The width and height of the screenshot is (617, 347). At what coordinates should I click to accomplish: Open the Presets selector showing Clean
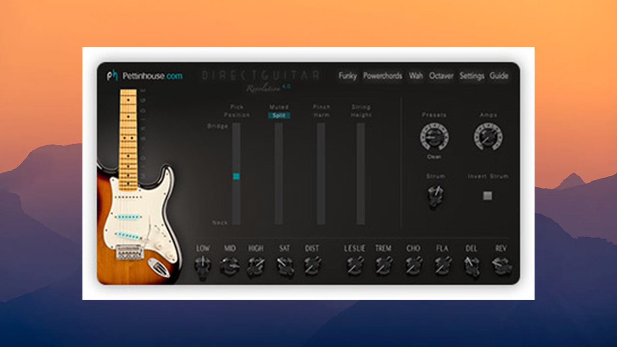(x=435, y=136)
